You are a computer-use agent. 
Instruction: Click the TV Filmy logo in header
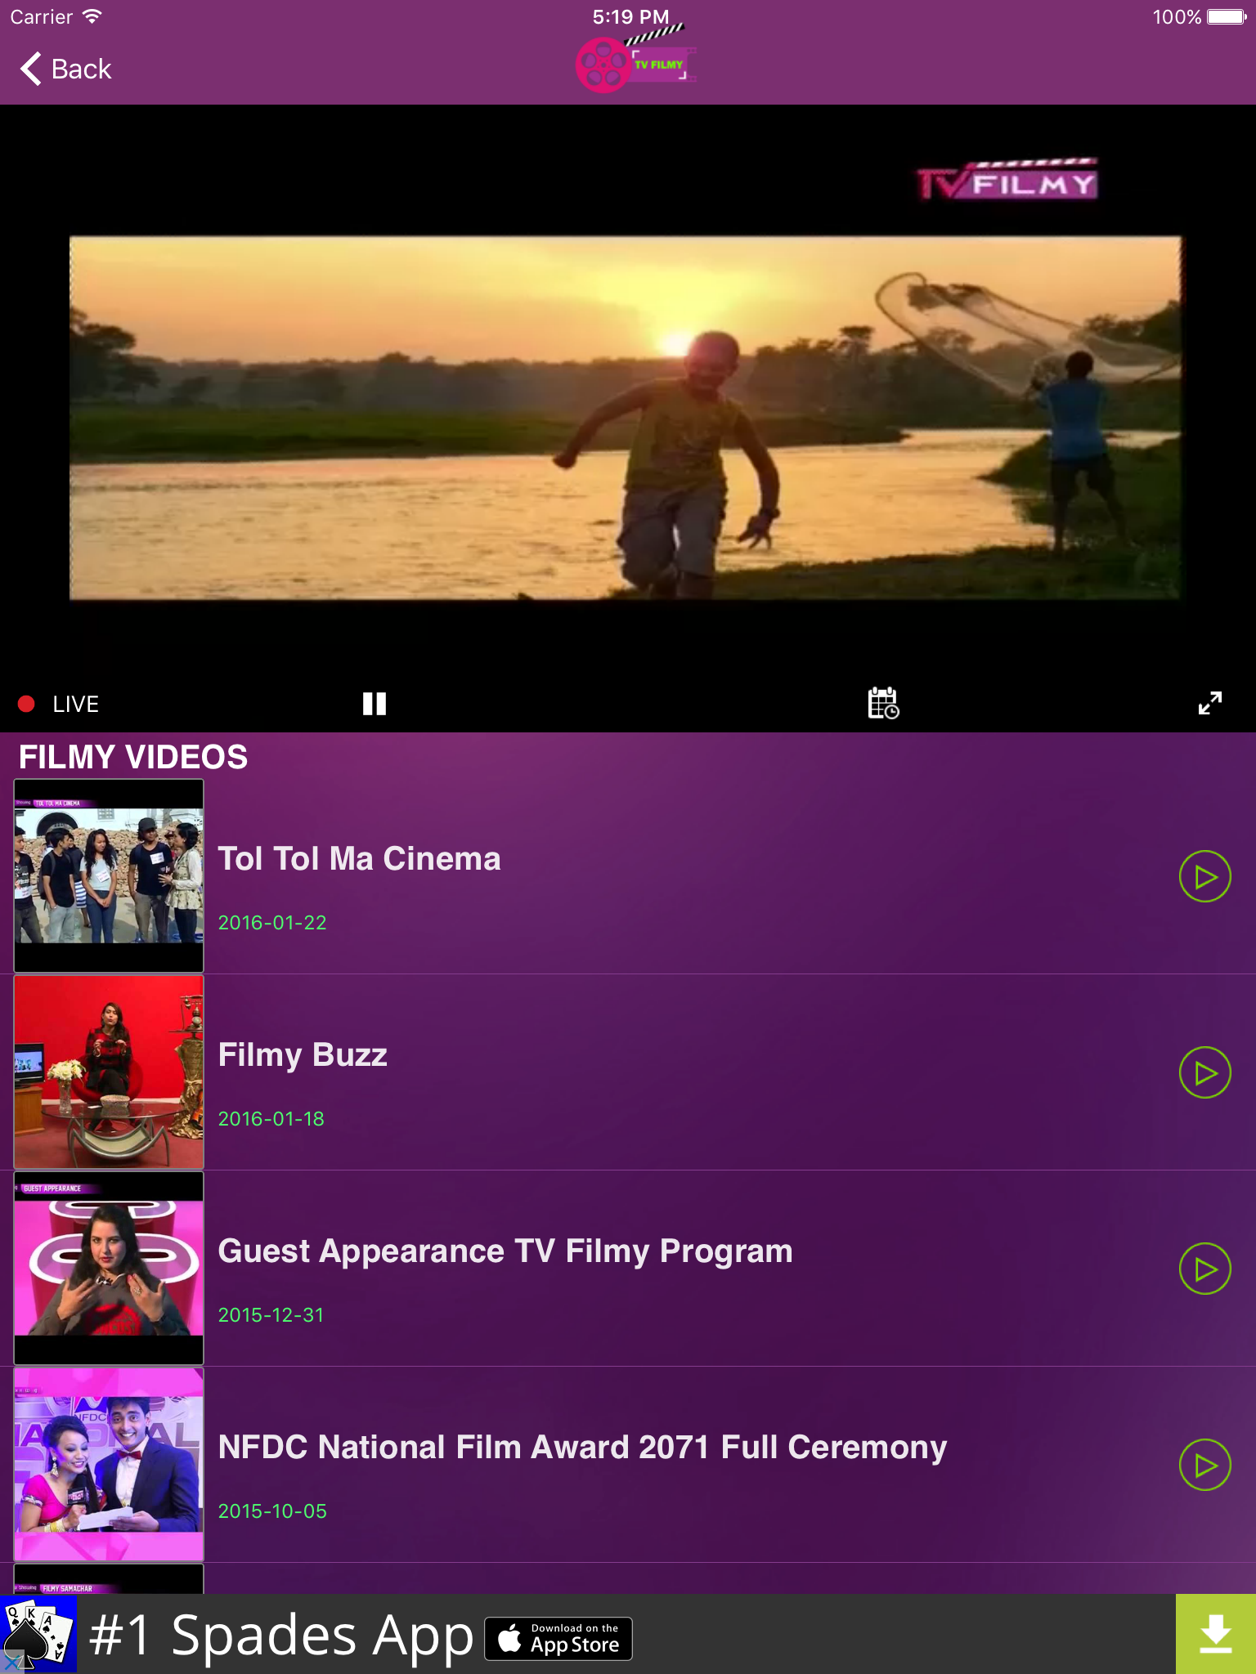pyautogui.click(x=636, y=59)
